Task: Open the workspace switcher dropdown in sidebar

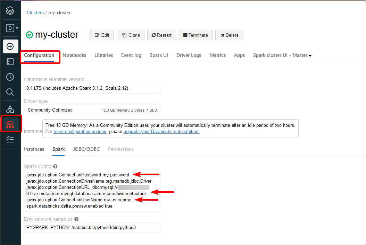Action: (x=10, y=28)
